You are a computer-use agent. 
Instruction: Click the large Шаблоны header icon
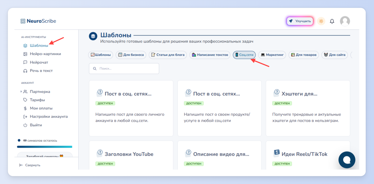[93, 36]
